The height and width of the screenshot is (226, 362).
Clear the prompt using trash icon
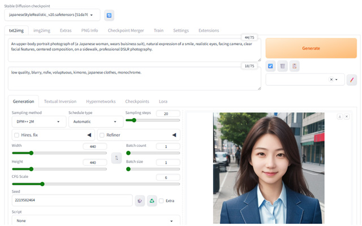tap(282, 66)
